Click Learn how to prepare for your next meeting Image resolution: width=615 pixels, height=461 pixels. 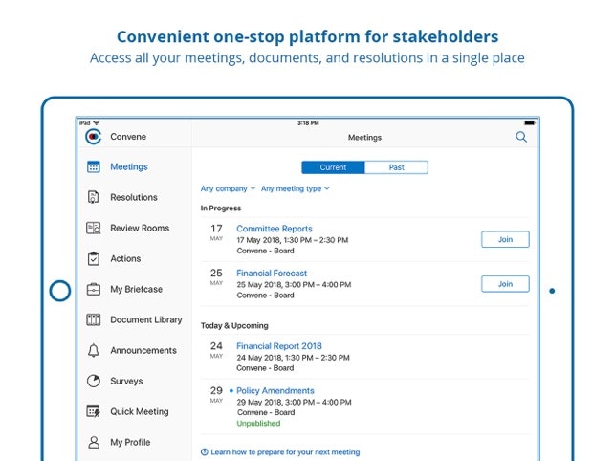(x=285, y=452)
